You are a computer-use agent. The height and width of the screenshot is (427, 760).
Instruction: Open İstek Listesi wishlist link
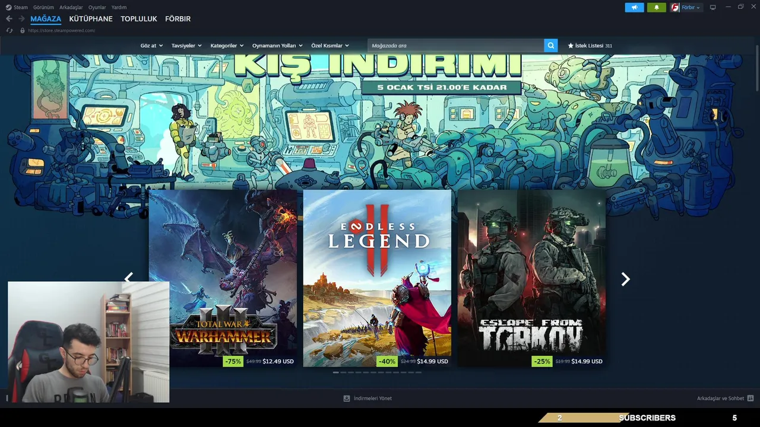click(590, 46)
